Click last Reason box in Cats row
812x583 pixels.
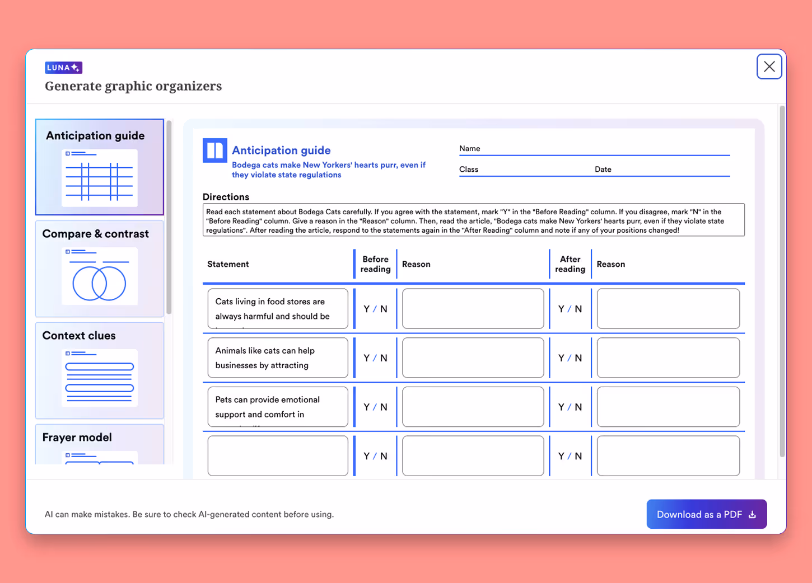(668, 309)
